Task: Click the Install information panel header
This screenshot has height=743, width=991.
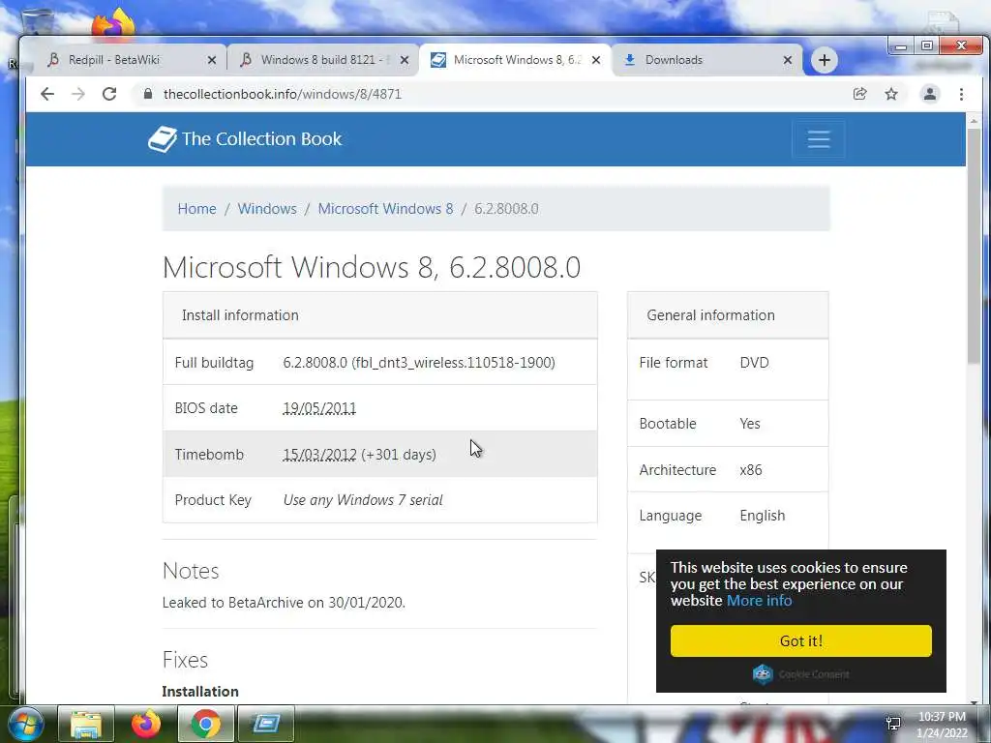Action: 379,315
